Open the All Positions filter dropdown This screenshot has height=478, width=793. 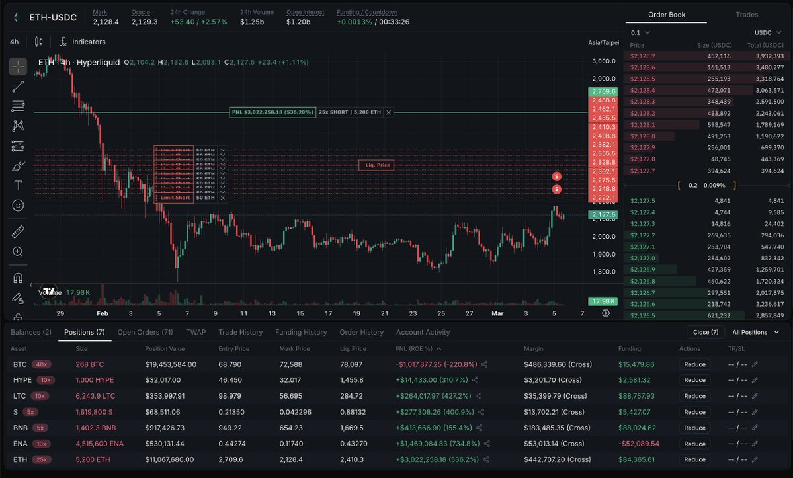754,332
